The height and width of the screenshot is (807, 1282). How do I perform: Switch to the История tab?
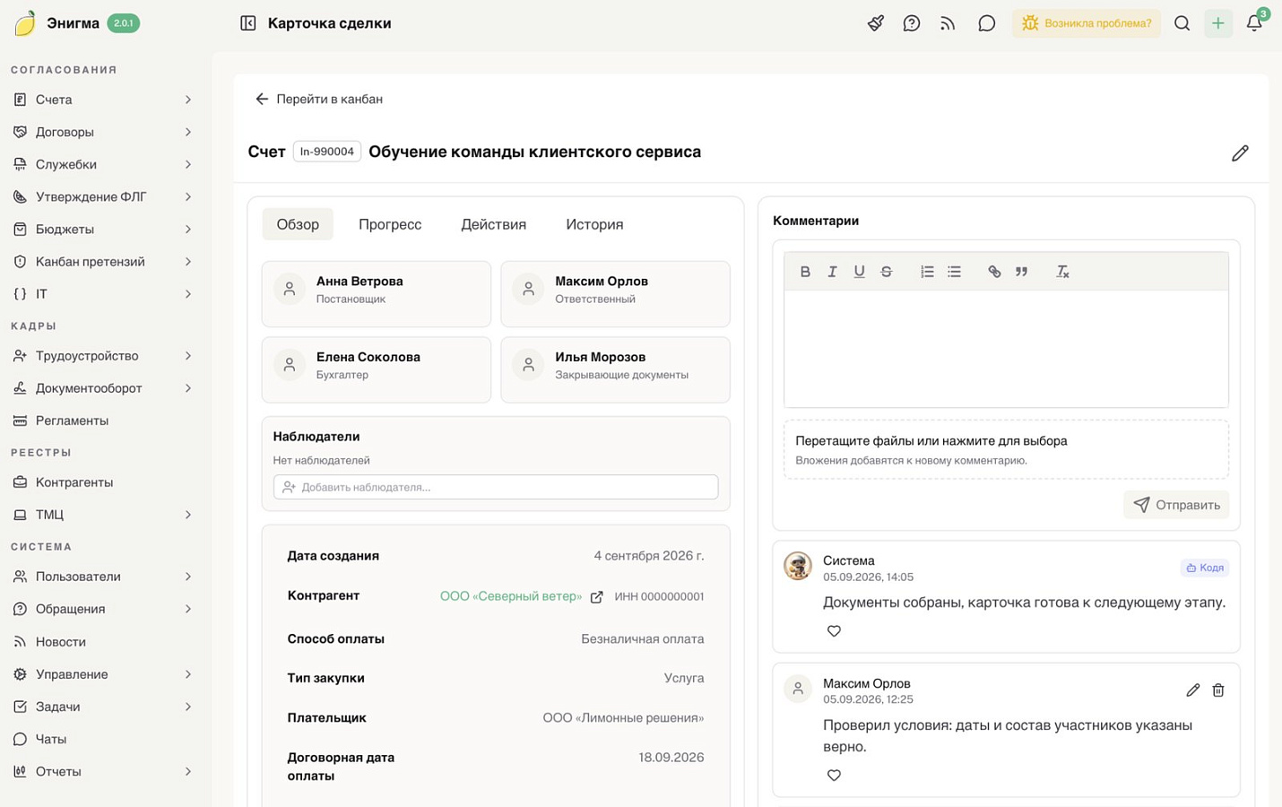click(594, 224)
